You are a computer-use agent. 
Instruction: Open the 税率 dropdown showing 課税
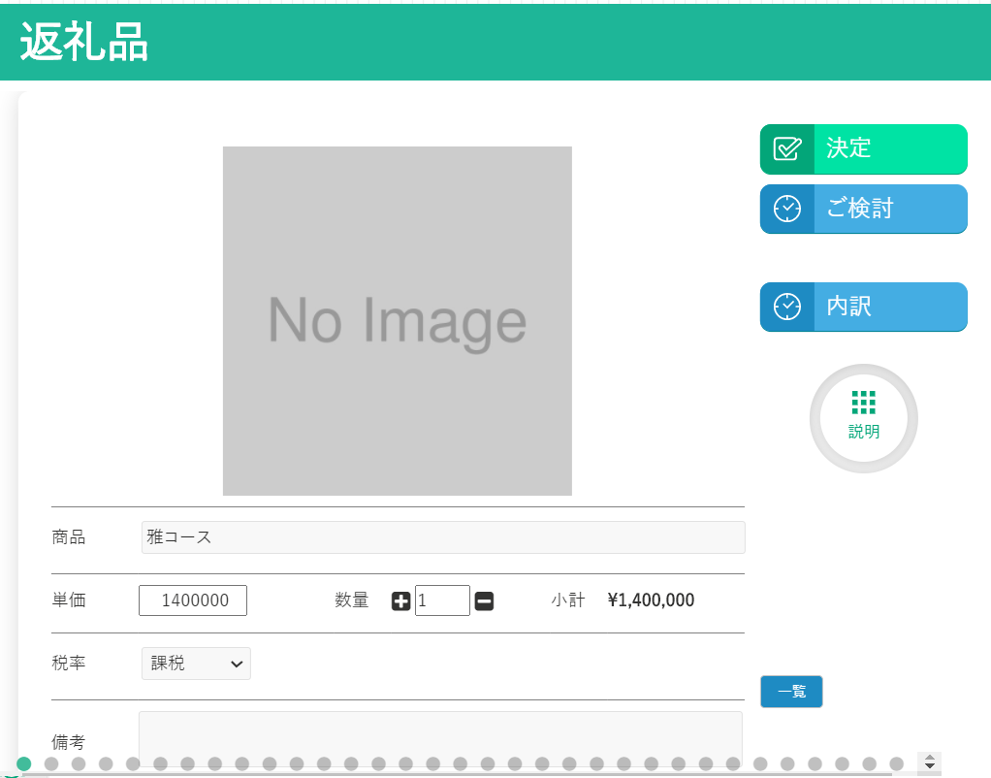coord(195,664)
